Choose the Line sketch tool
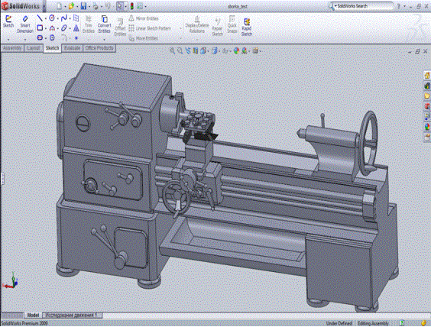Image resolution: width=431 pixels, height=327 pixels. coord(40,18)
